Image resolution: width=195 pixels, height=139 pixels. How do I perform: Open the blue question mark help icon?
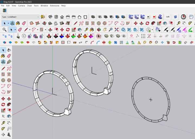160,17
